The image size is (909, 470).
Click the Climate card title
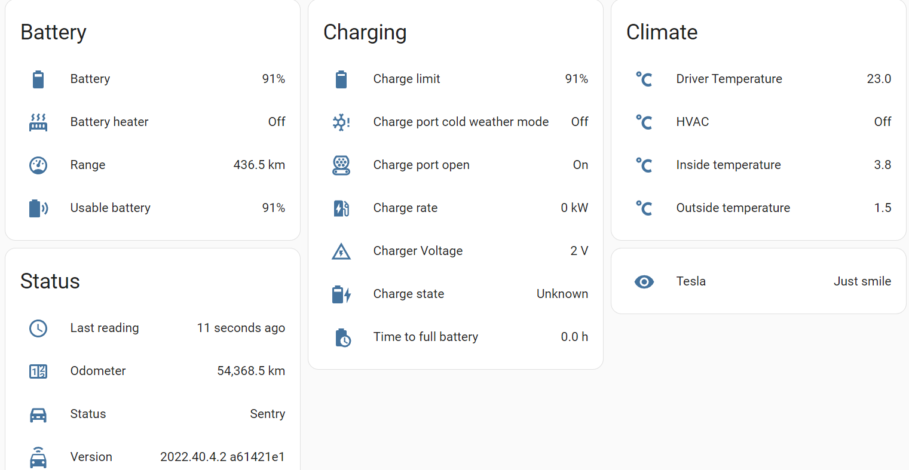pos(662,32)
